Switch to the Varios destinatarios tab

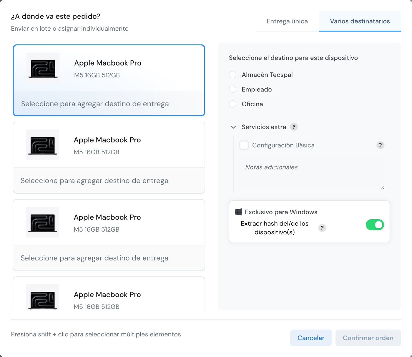pyautogui.click(x=360, y=21)
